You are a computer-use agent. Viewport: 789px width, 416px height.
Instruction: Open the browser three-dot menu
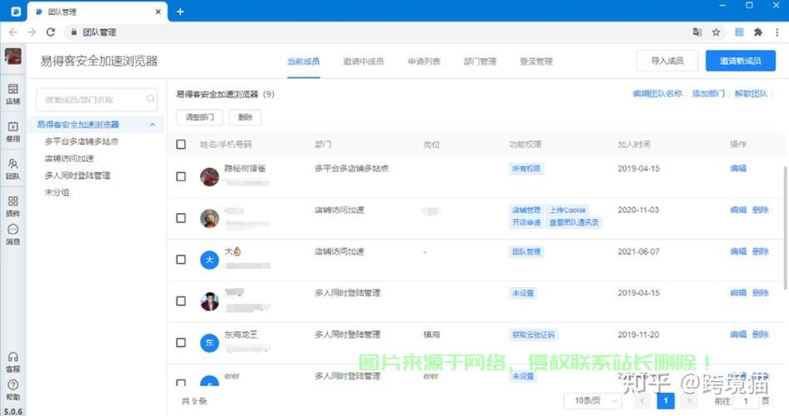777,32
